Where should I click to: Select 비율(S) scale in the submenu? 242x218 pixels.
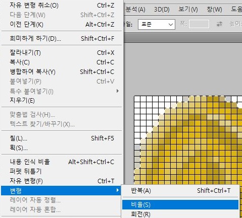[x=180, y=204]
